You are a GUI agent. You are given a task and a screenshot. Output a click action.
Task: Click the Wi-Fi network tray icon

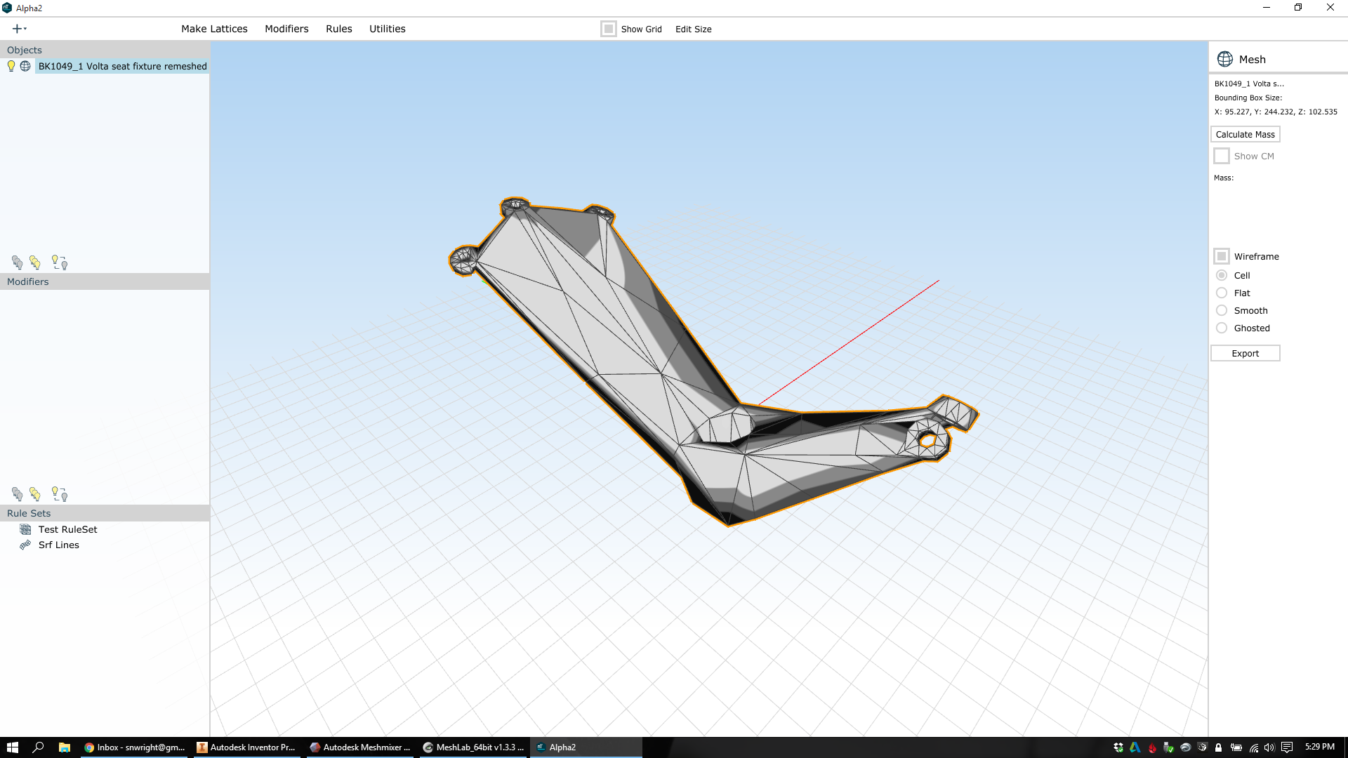pyautogui.click(x=1254, y=747)
